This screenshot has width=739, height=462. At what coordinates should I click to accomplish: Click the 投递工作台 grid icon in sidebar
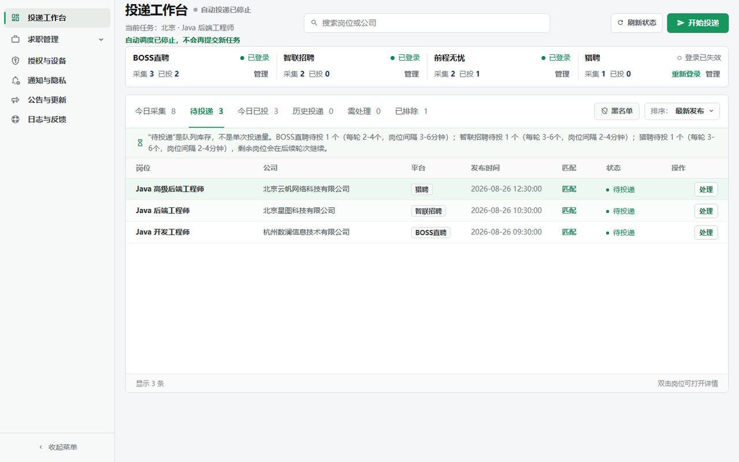pyautogui.click(x=16, y=18)
